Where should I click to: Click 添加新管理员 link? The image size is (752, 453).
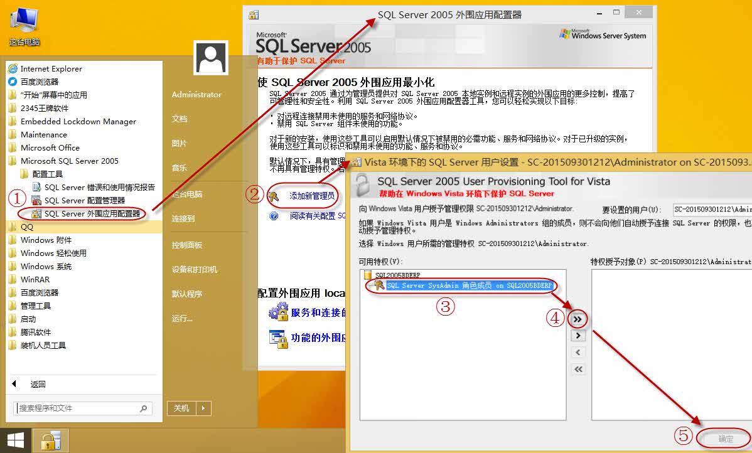[312, 196]
